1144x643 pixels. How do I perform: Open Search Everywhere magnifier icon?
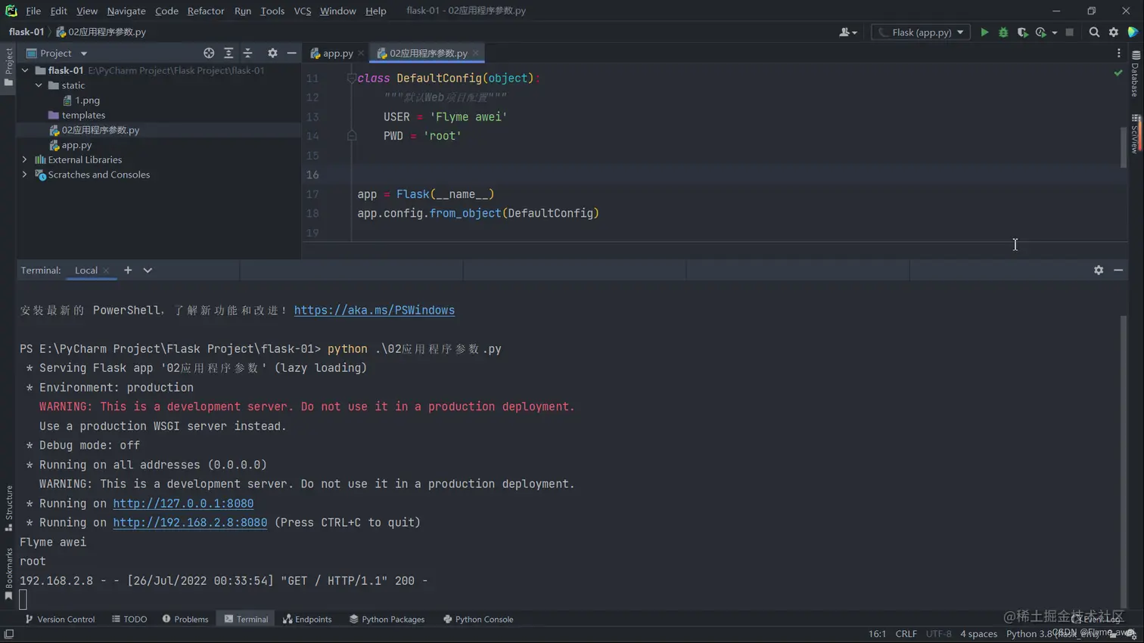point(1094,32)
